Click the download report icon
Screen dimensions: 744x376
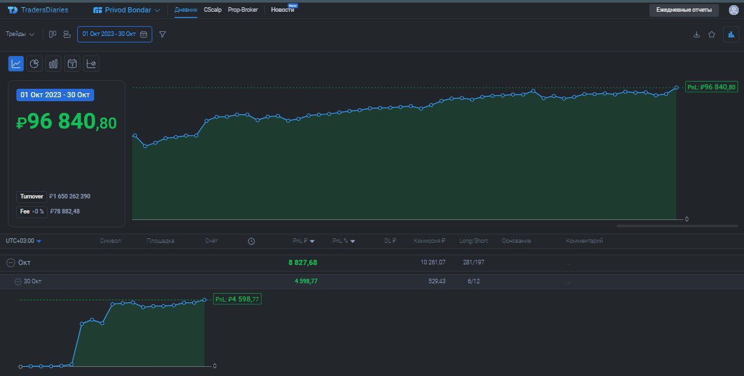(x=696, y=35)
